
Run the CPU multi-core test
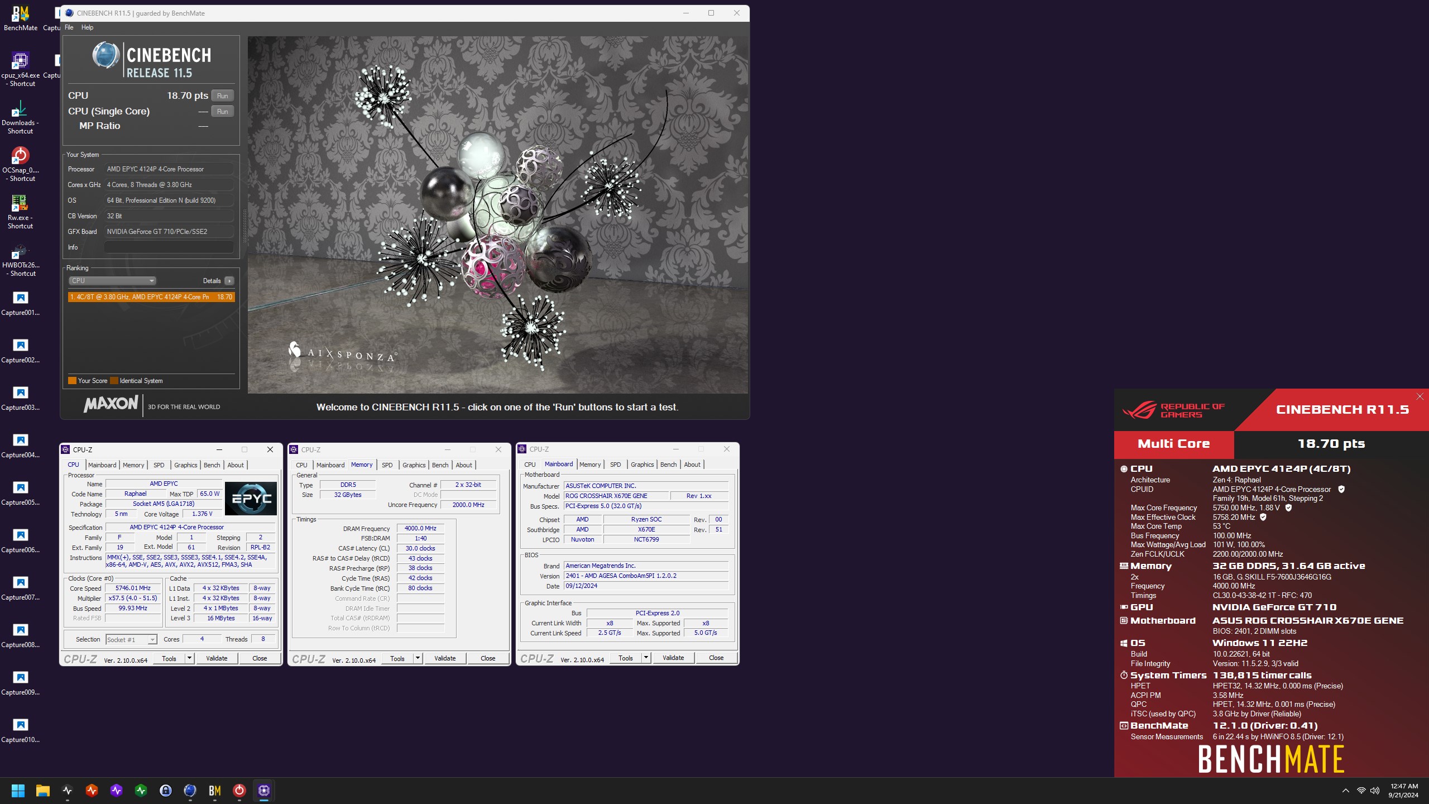click(223, 96)
